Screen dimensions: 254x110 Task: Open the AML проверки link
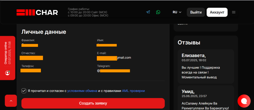pyautogui.click(x=133, y=91)
